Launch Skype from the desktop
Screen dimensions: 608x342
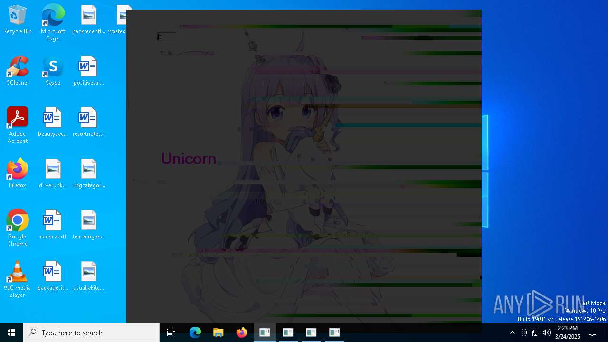click(x=53, y=71)
